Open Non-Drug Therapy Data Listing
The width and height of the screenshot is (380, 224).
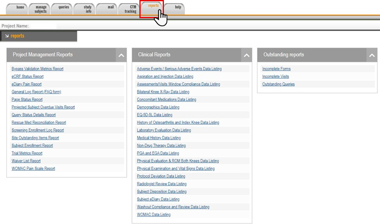161,146
